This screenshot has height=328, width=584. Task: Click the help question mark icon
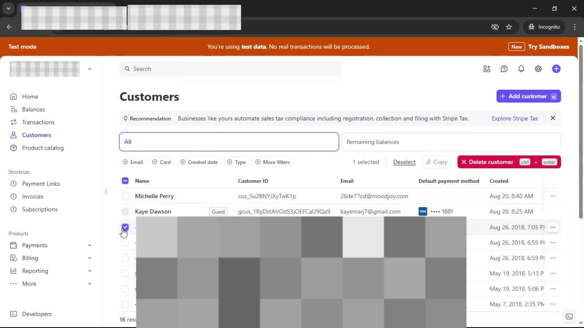(x=504, y=69)
